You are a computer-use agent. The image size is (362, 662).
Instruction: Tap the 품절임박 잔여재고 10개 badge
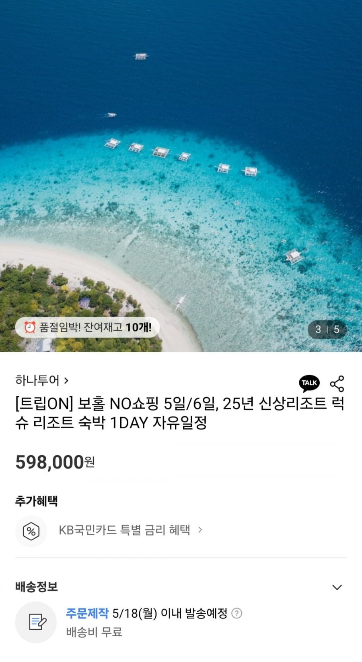pyautogui.click(x=88, y=327)
